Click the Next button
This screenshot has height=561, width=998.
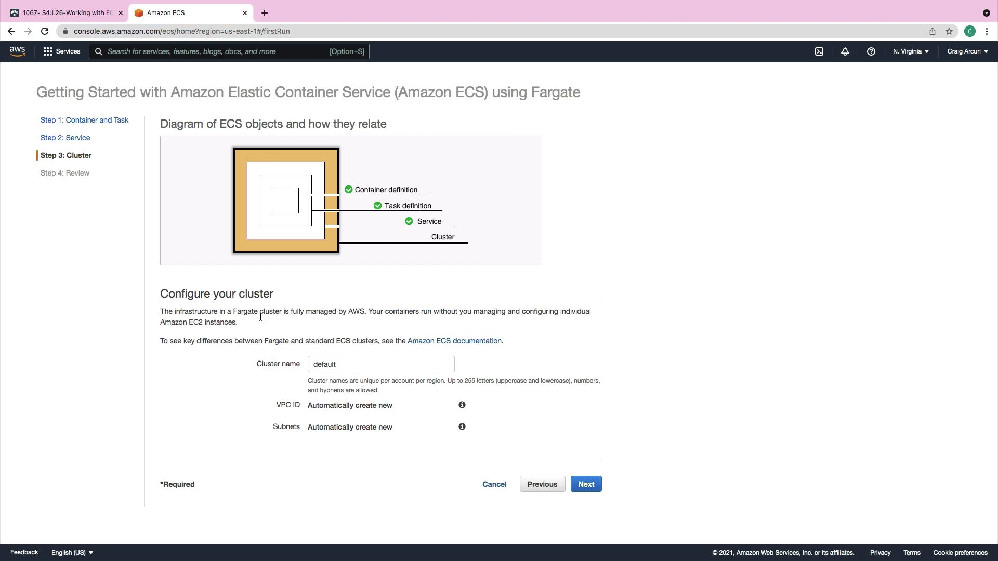(x=586, y=484)
